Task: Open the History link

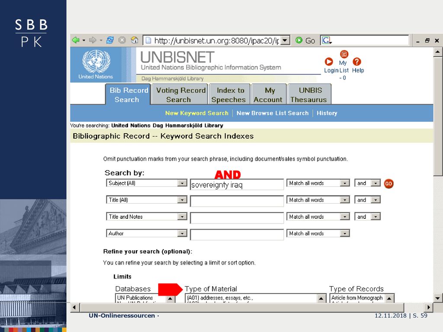Action: [327, 113]
